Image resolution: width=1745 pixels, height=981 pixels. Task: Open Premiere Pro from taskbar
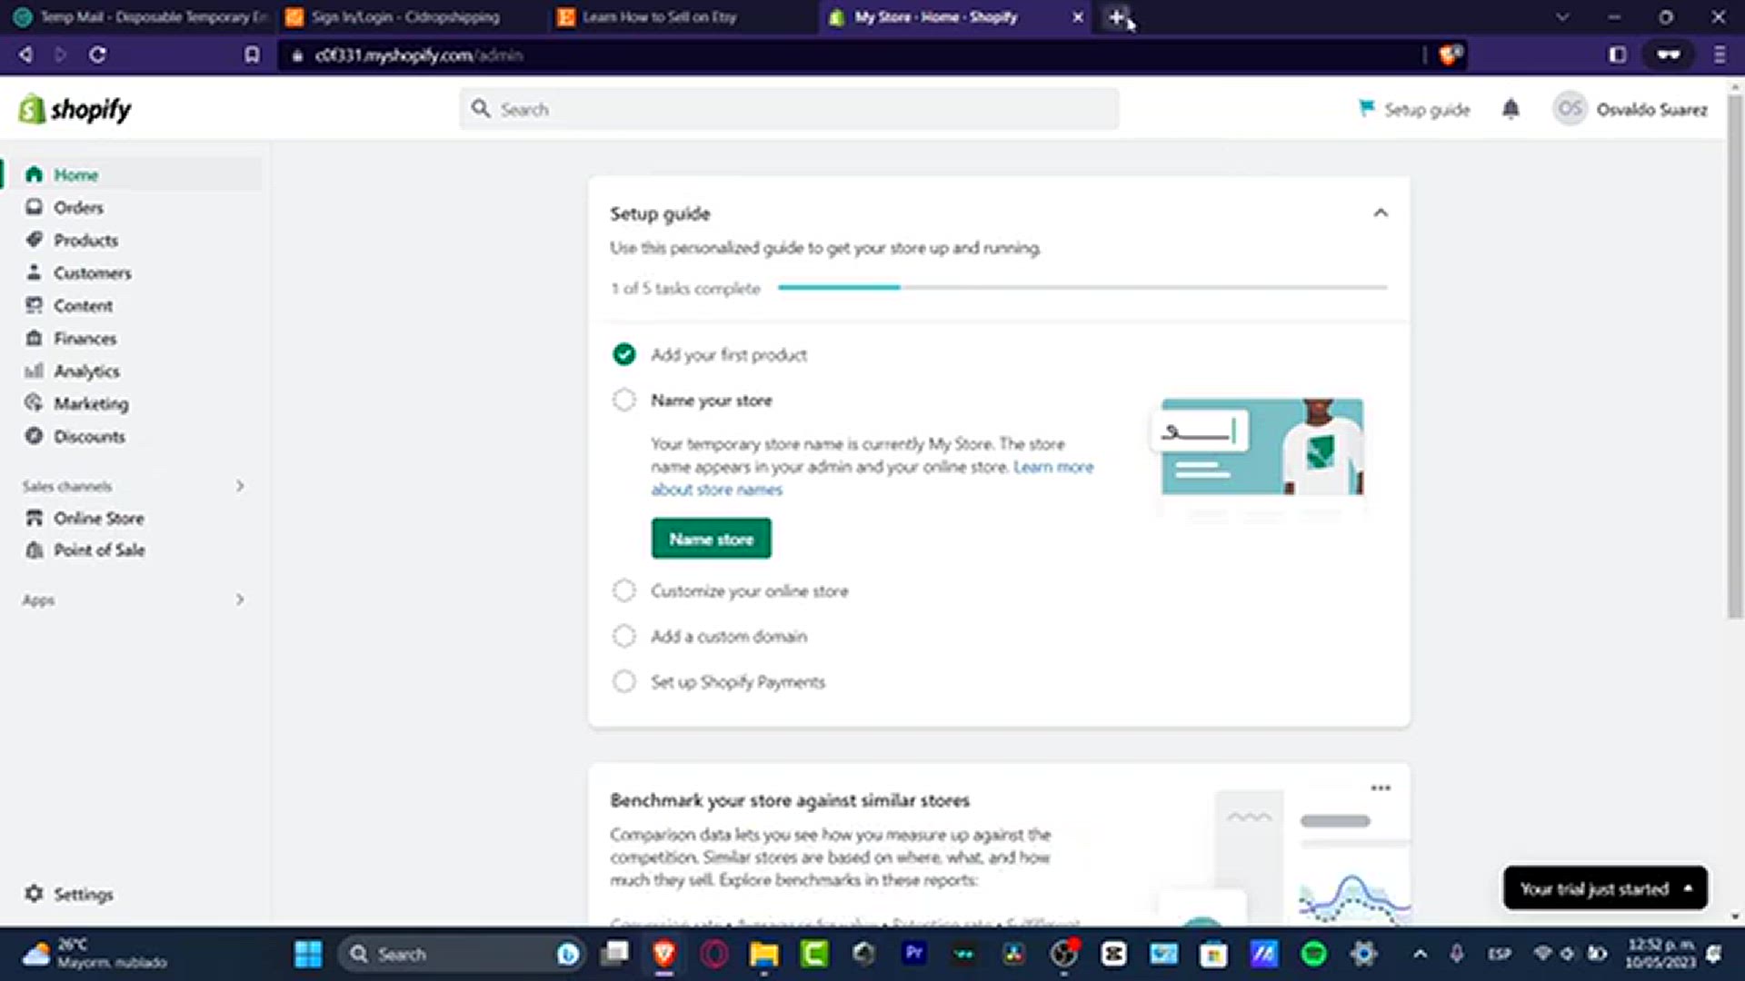point(913,953)
